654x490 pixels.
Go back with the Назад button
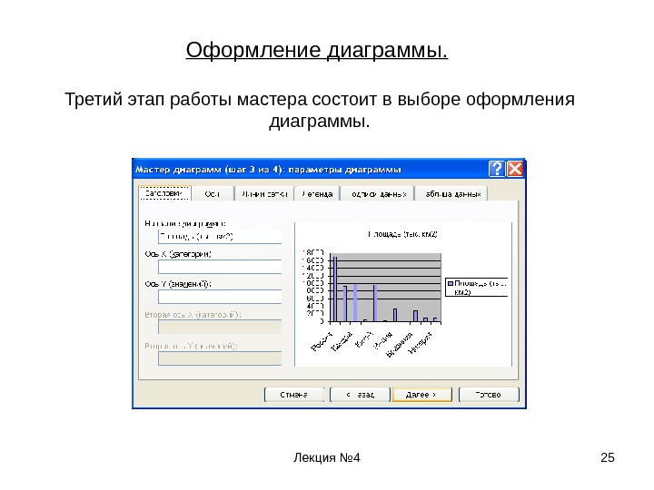coord(360,395)
